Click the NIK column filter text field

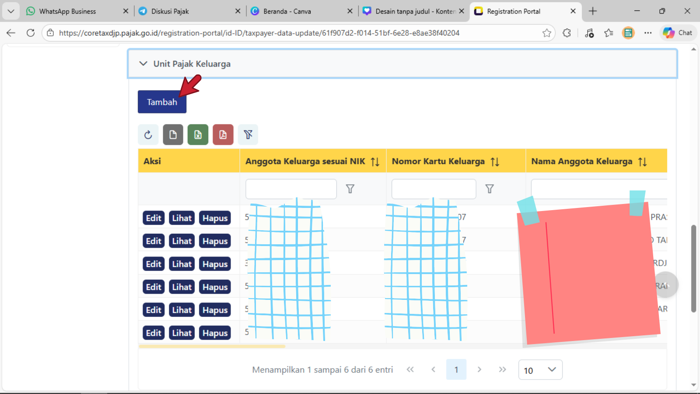[x=291, y=189]
